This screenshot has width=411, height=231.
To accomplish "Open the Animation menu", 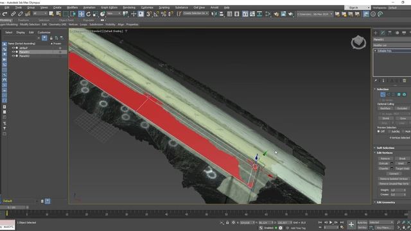I will (89, 8).
